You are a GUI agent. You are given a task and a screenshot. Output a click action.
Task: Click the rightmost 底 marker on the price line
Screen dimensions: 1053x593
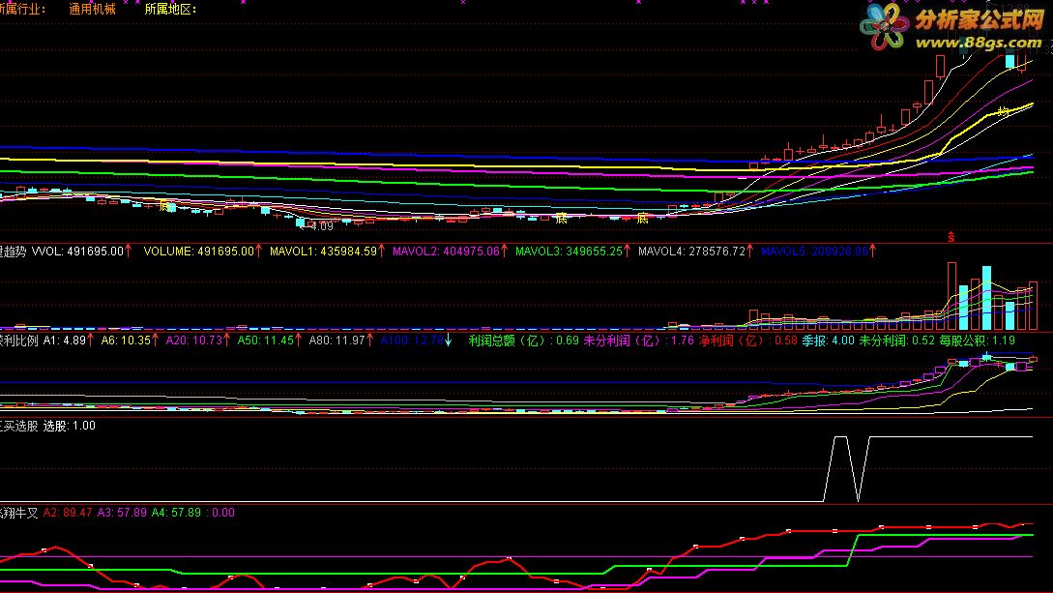click(642, 218)
